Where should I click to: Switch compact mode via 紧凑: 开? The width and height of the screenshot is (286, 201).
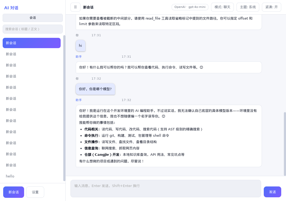tap(271, 7)
